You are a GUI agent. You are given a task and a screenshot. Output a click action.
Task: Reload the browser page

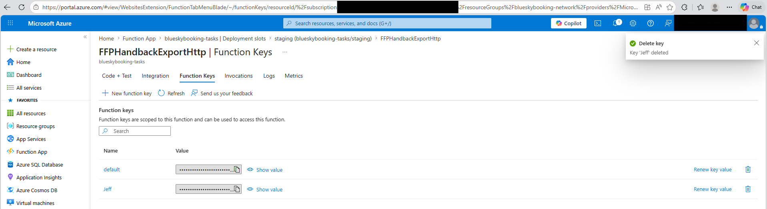click(22, 7)
